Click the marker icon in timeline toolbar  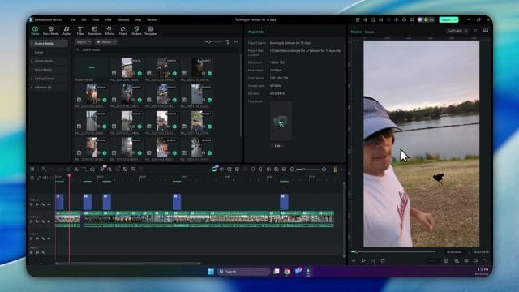click(253, 170)
